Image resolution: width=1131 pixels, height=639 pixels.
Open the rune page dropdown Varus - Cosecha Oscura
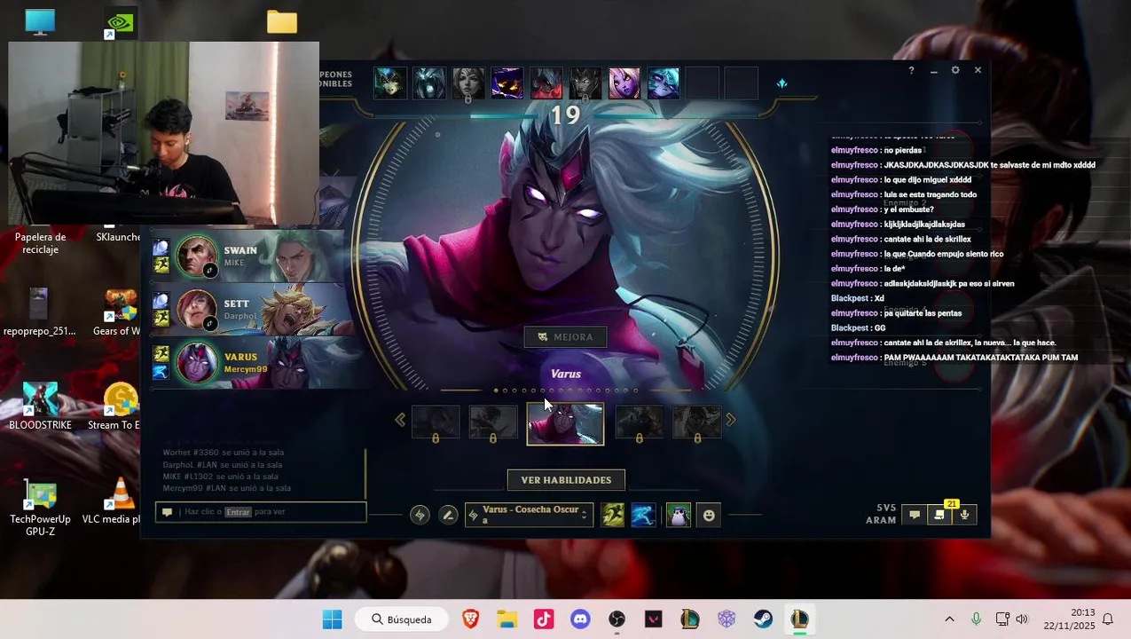click(x=529, y=515)
